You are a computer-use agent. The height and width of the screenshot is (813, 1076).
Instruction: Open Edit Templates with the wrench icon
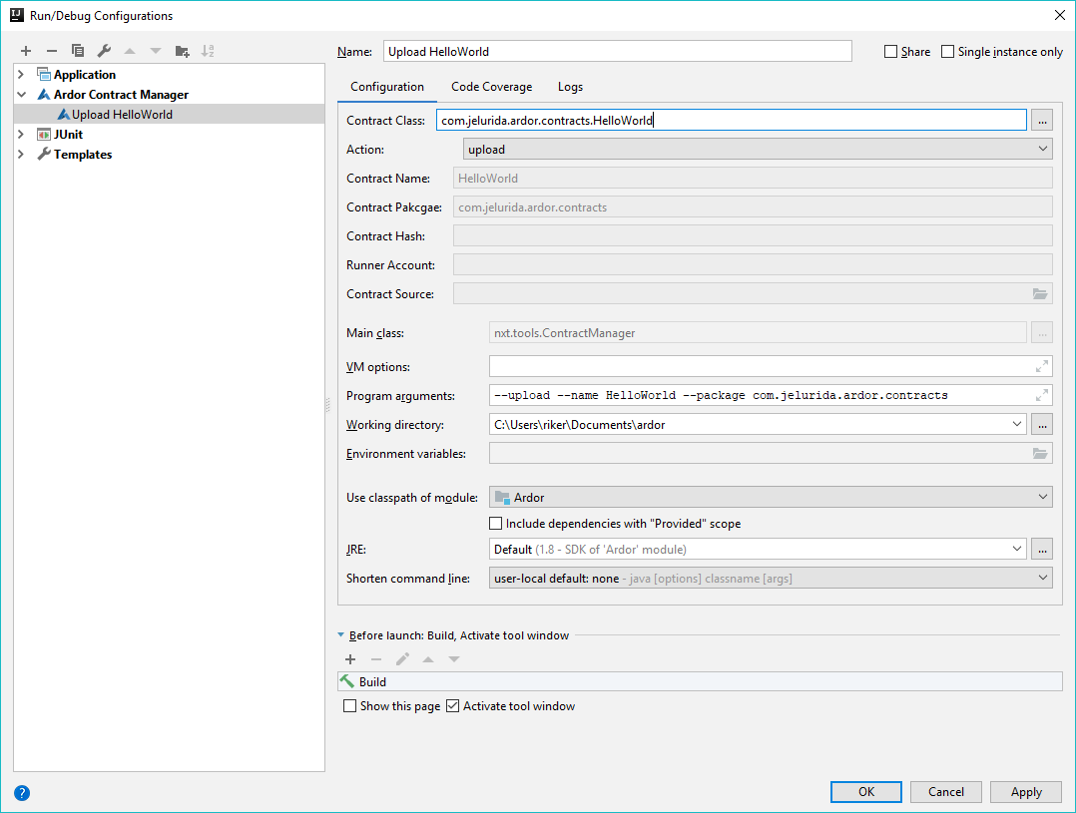coord(103,50)
